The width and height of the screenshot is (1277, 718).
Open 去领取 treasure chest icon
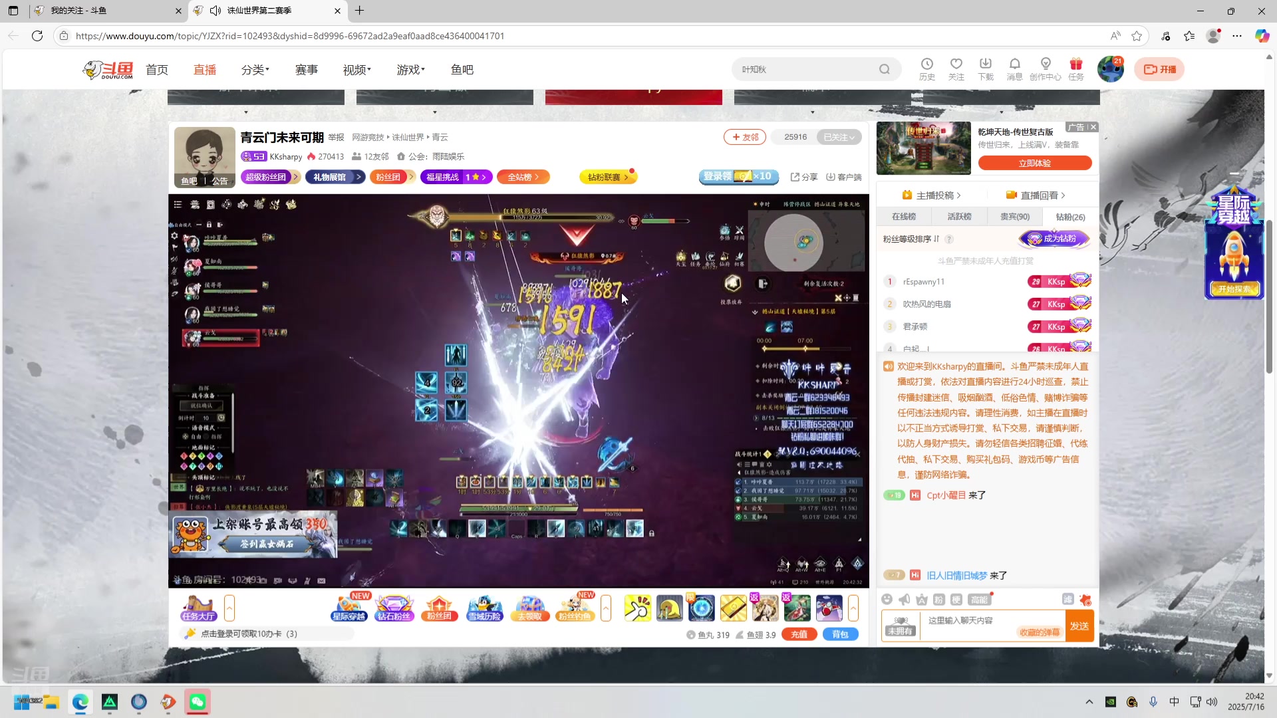tap(529, 608)
